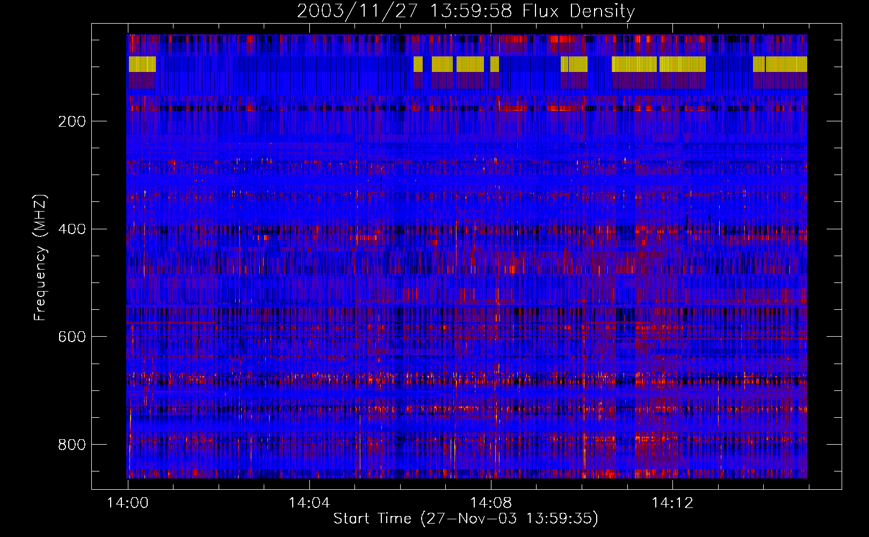Click the 400 frequency tick label
869x537 pixels.
72,229
